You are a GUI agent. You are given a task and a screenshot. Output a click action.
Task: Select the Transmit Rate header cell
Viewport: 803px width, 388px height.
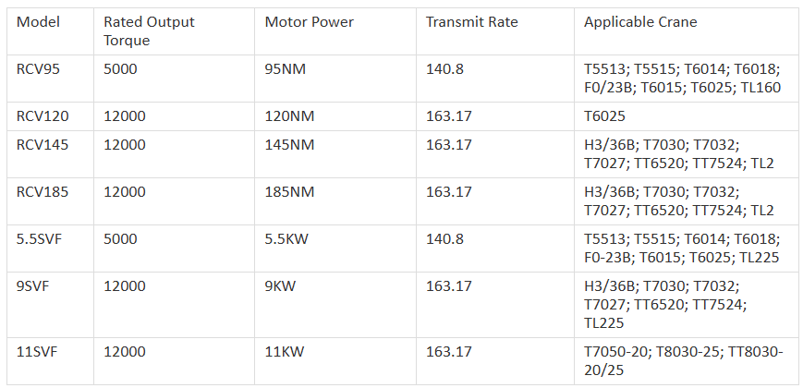tap(495, 31)
